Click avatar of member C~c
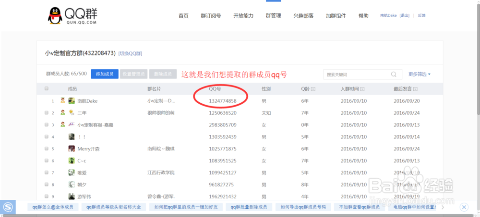The image size is (480, 217). coord(72,161)
